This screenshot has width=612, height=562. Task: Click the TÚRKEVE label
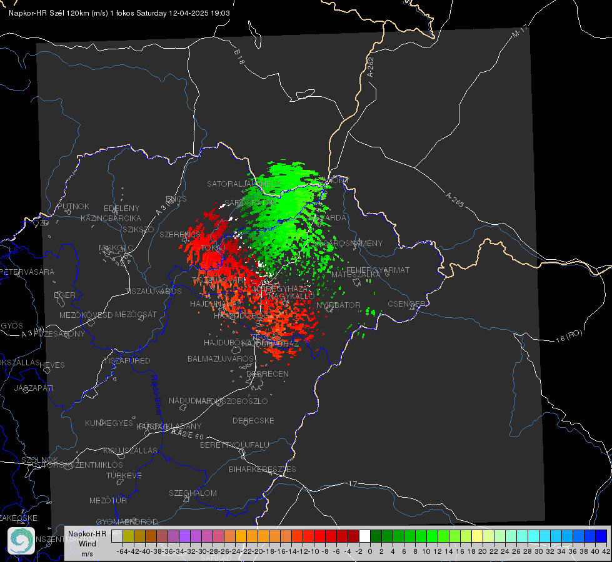click(124, 476)
